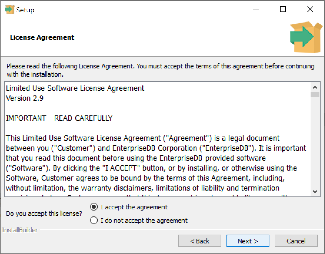
Task: Cancel the setup wizard
Action: [x=296, y=241]
